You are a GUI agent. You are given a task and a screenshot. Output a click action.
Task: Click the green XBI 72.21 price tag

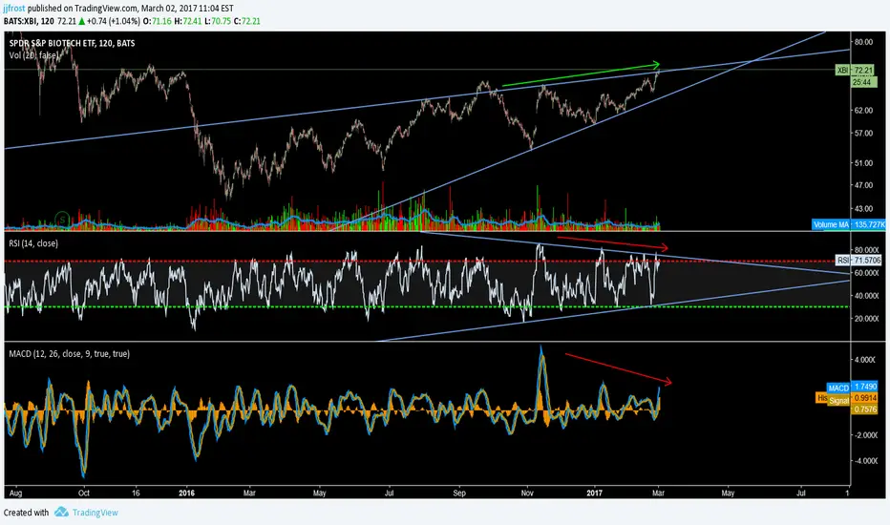pos(855,71)
